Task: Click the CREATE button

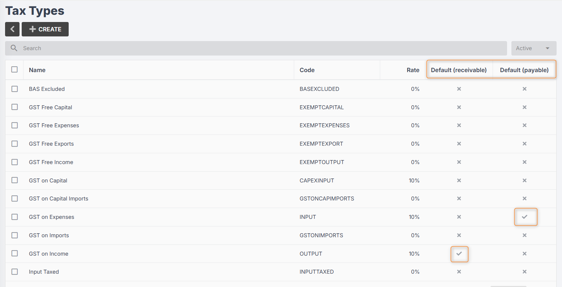Action: (x=45, y=29)
